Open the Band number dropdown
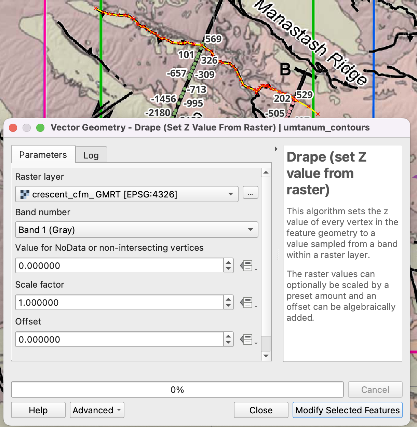 (136, 230)
